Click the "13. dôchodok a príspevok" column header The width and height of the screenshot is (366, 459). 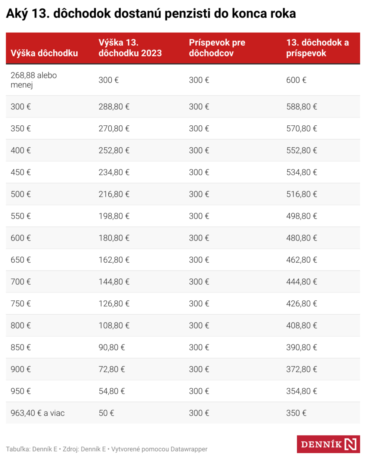(x=317, y=48)
